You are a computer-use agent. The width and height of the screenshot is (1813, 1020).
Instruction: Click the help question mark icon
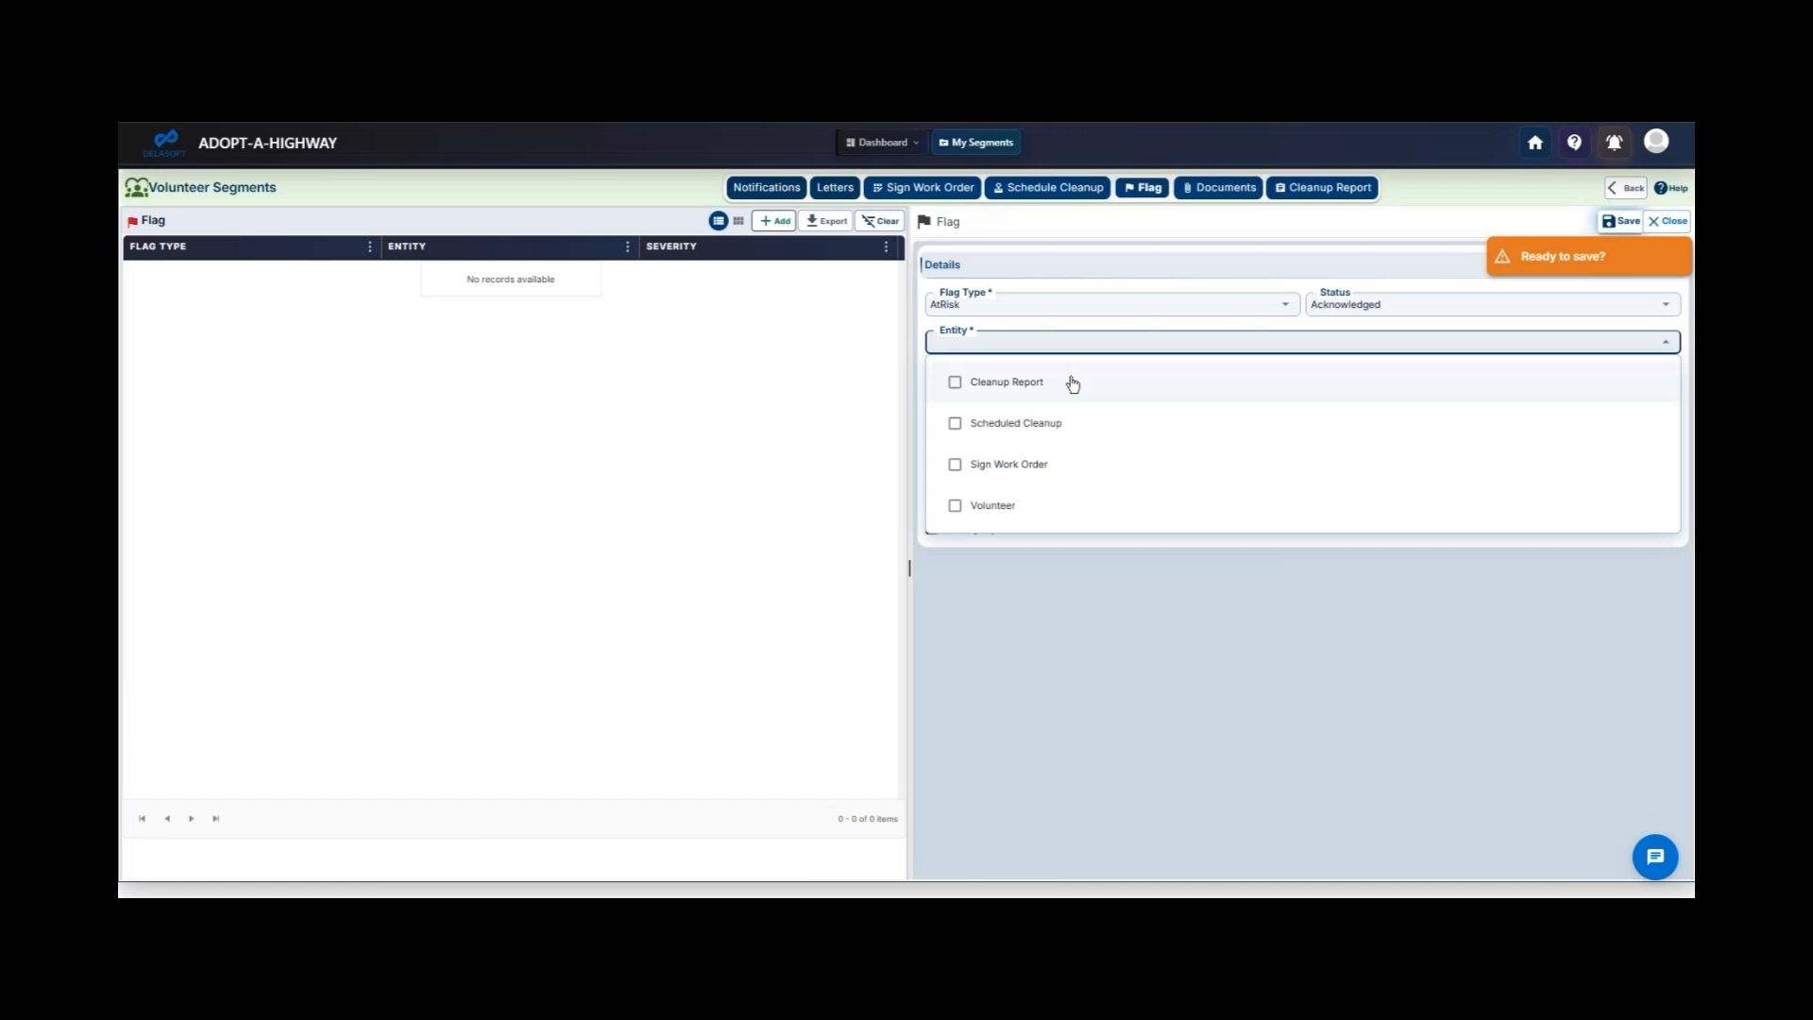(x=1574, y=143)
